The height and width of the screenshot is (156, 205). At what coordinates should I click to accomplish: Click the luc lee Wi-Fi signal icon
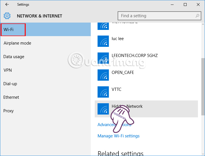[x=103, y=41]
